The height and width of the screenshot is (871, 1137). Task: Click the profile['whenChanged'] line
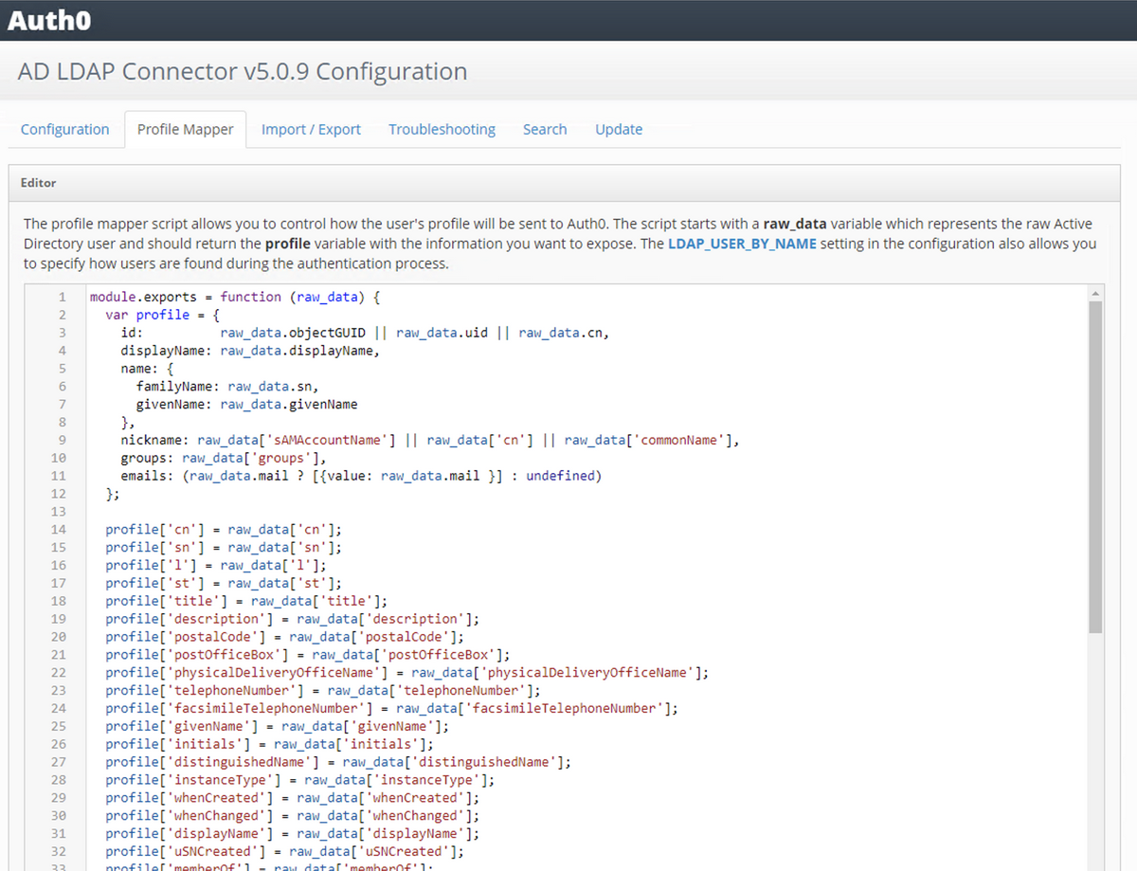point(292,816)
